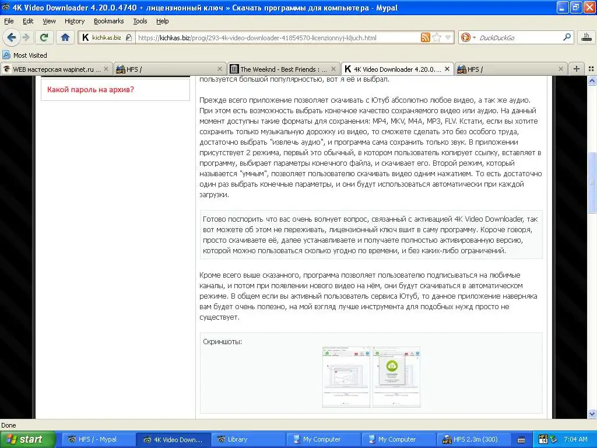Open HFS 2.3m (300) taskbar window

(473, 439)
